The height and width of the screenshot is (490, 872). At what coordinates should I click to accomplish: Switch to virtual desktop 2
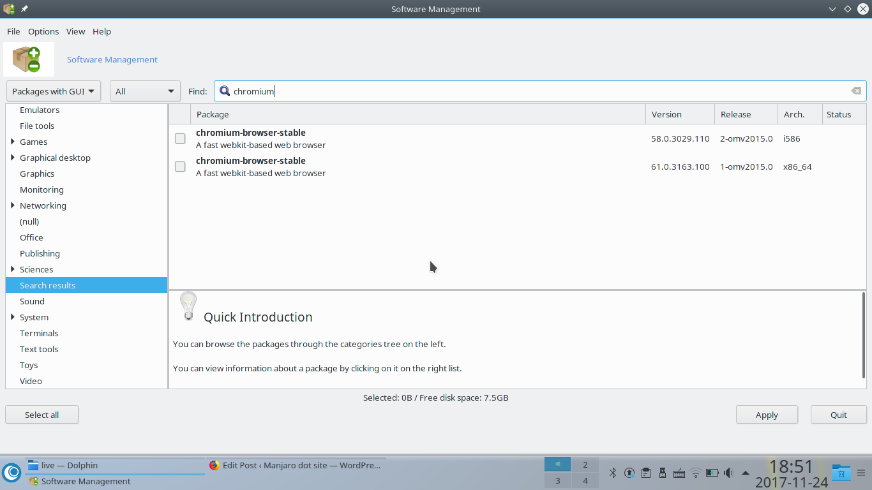(x=585, y=464)
